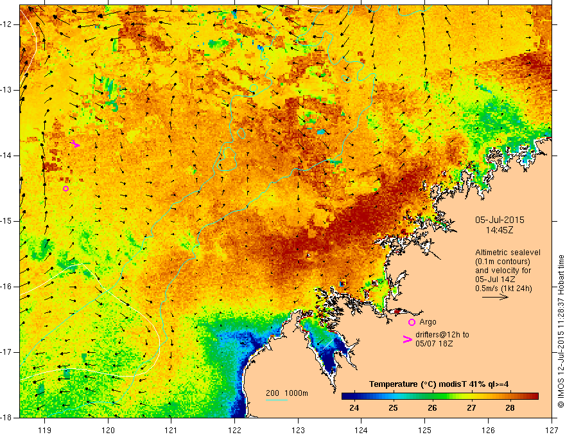Click the drifters@12h to label
This screenshot has height=437, width=565.
point(442,335)
